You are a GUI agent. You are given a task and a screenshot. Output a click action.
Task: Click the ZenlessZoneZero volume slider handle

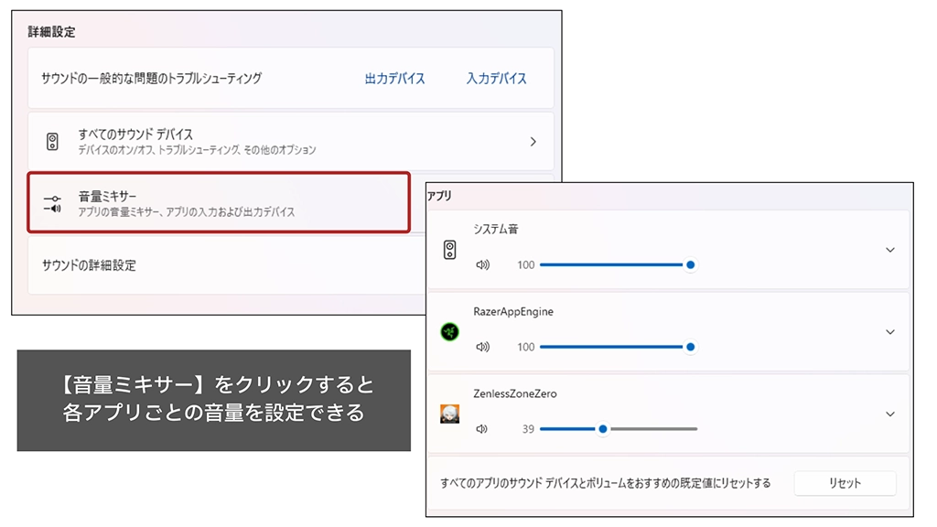(602, 429)
